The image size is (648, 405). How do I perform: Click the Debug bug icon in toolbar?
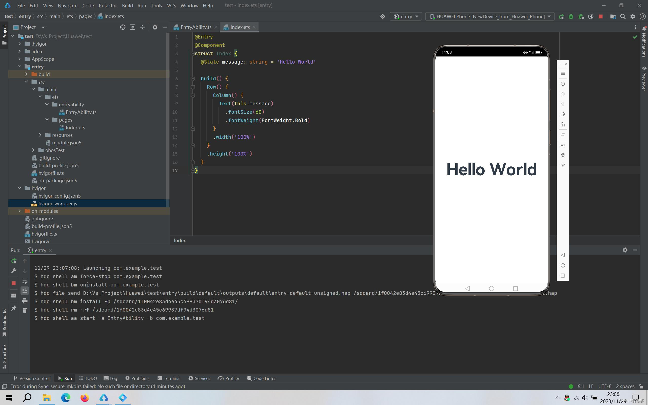click(571, 17)
